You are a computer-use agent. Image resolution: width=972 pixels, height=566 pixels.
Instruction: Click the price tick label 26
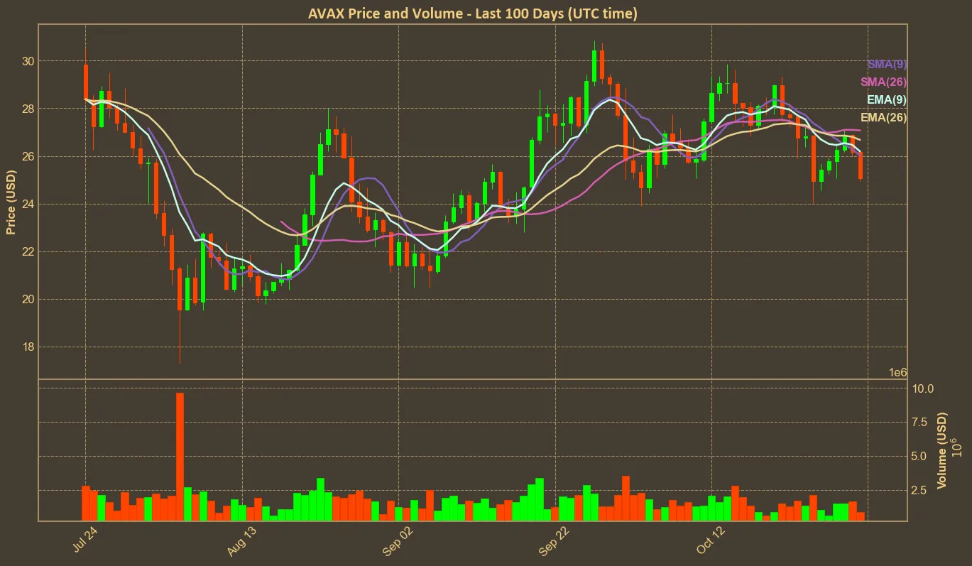click(x=28, y=156)
